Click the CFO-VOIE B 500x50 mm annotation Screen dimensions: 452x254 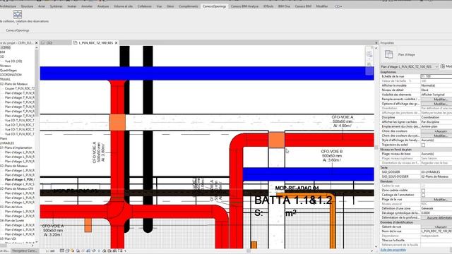[332, 155]
